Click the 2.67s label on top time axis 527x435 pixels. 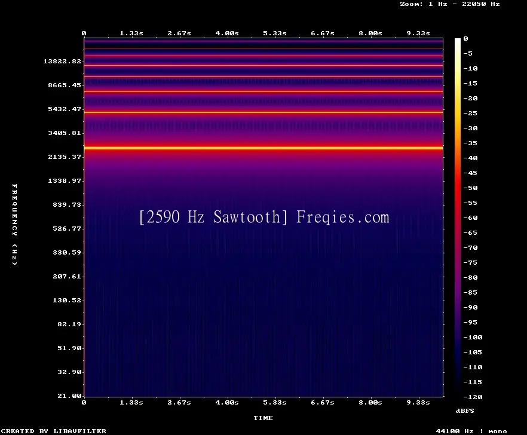(x=179, y=33)
